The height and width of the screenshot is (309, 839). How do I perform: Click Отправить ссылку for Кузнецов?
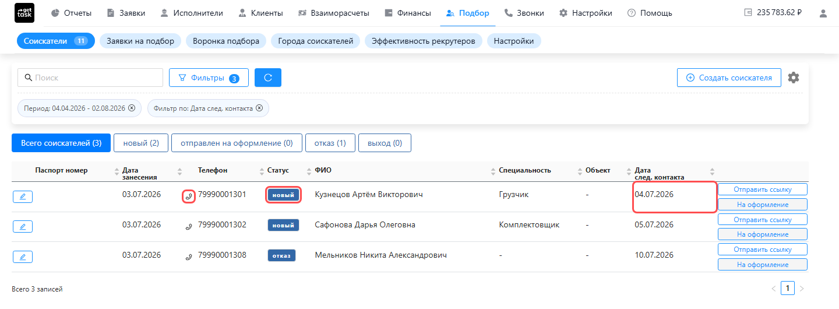(x=763, y=189)
